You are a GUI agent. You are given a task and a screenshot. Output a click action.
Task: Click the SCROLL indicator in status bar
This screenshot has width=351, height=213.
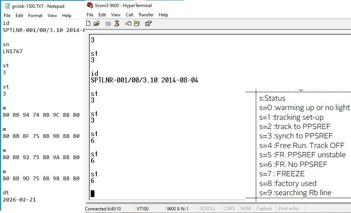point(207,209)
